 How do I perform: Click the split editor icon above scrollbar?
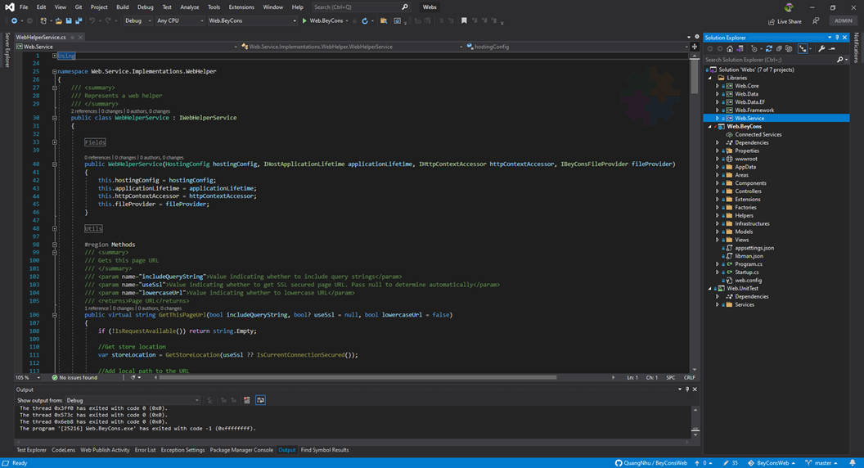click(695, 47)
